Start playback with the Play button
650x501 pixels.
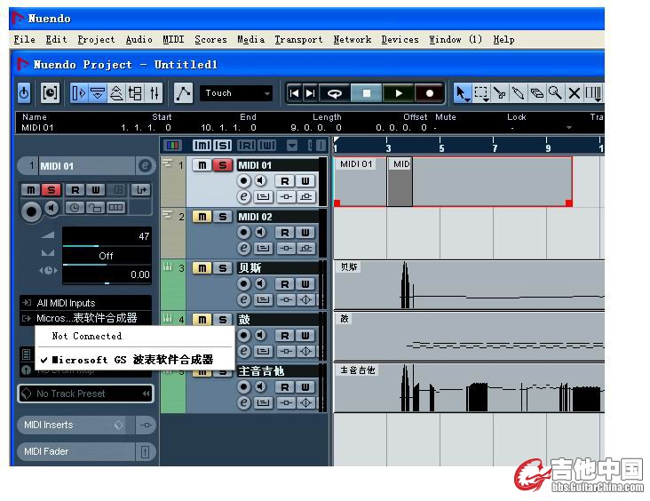399,93
